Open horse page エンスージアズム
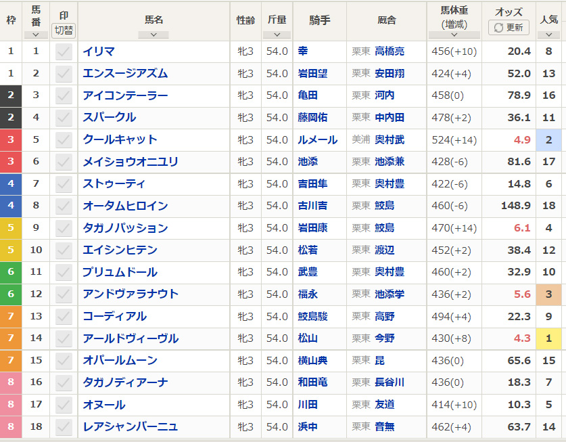The width and height of the screenshot is (566, 442). (125, 73)
